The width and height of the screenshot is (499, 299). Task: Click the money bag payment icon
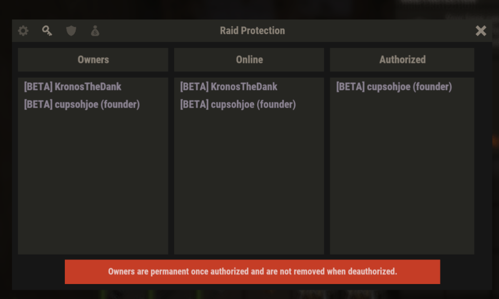click(95, 31)
